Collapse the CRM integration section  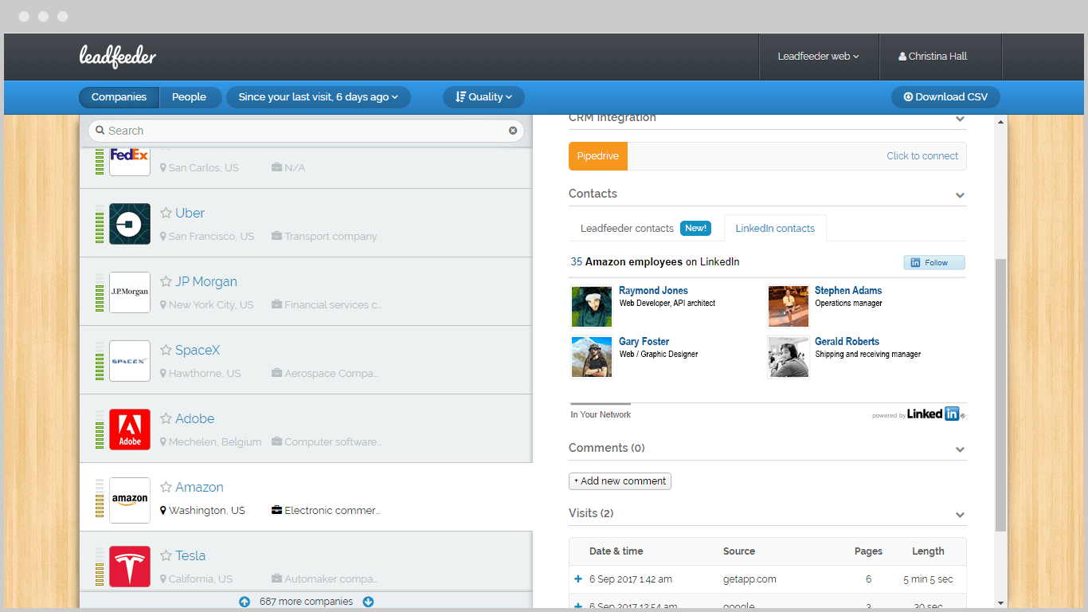(x=960, y=120)
